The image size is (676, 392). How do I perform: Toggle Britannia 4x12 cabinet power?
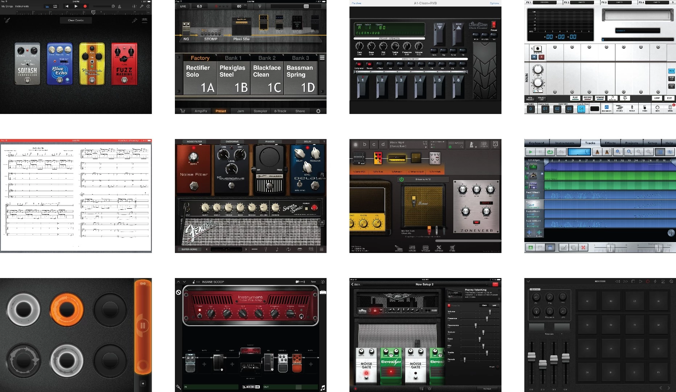click(402, 179)
